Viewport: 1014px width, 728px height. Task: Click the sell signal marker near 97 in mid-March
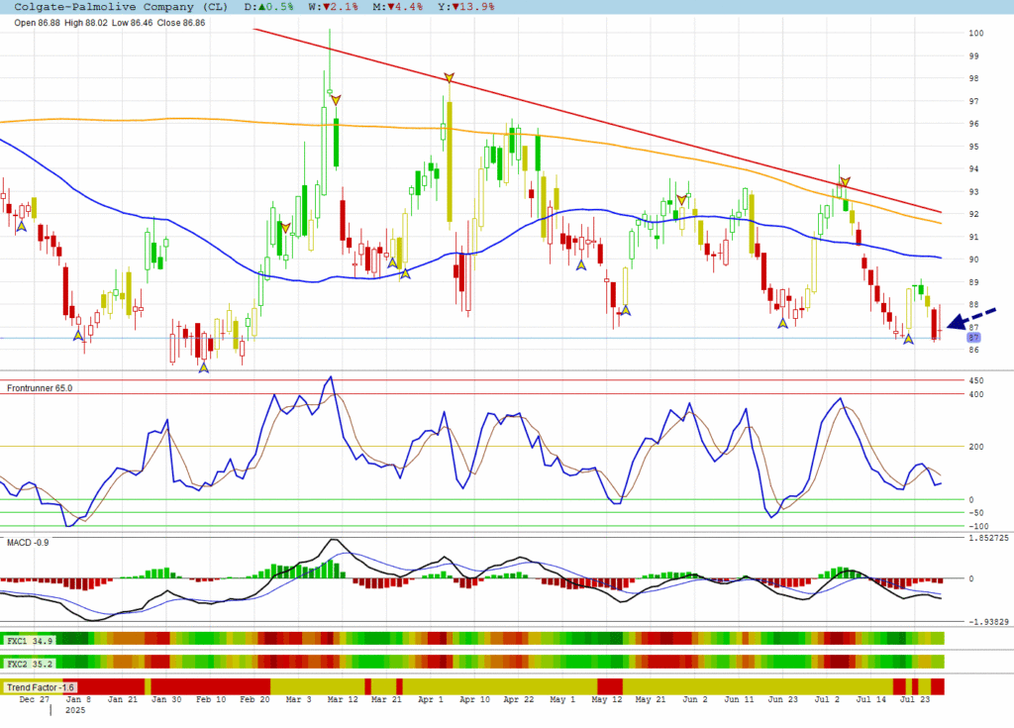click(335, 100)
